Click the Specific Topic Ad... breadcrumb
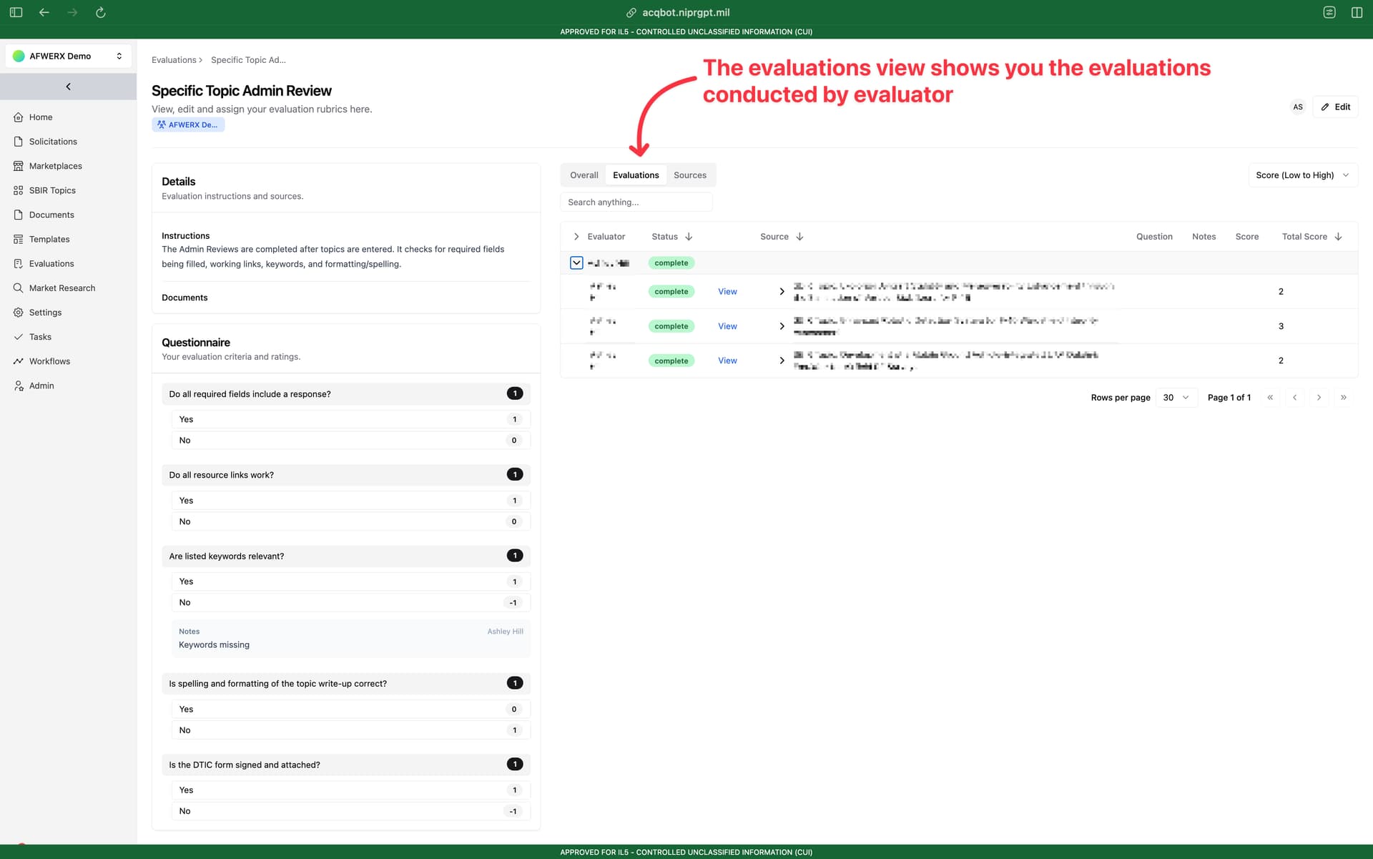This screenshot has height=859, width=1373. pos(248,60)
